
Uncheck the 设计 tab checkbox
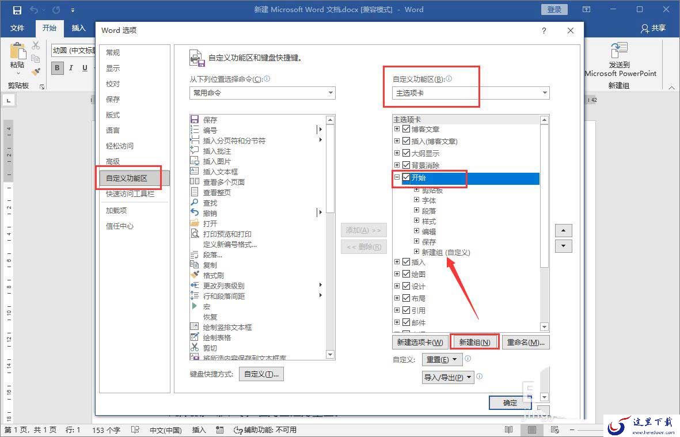(x=406, y=286)
